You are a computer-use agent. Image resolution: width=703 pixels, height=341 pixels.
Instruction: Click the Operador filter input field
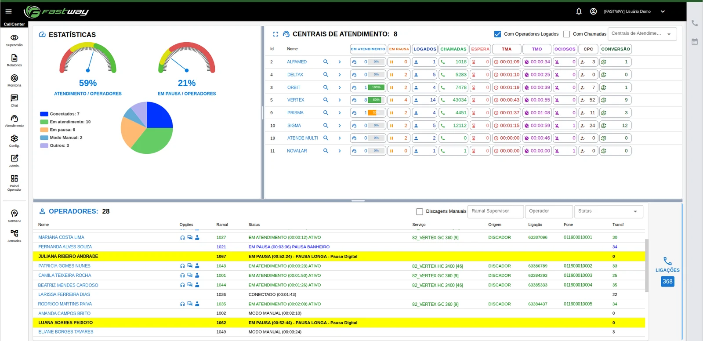(x=549, y=211)
